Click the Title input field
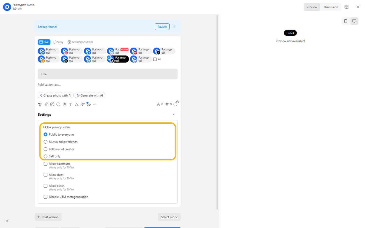Viewport: 365px width, 228px height. click(108, 74)
